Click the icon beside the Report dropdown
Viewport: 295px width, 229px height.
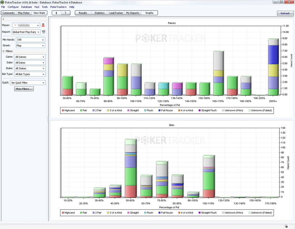(44, 32)
